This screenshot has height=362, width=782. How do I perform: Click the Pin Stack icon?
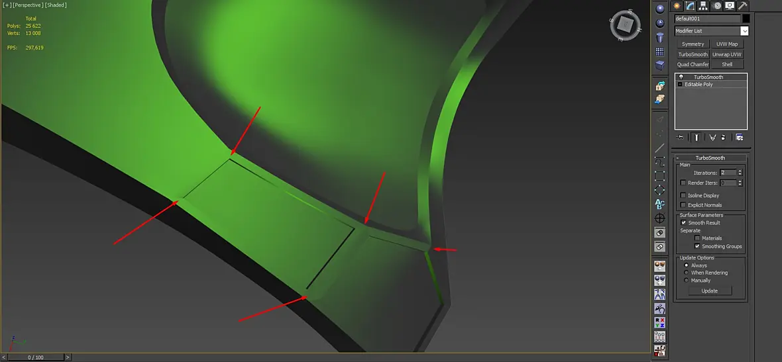coord(680,138)
